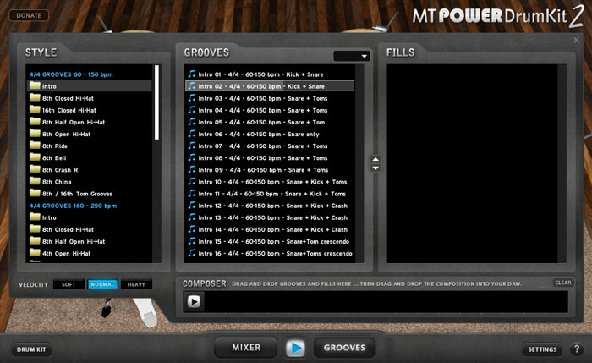Click the note icon for Intro 04 groove

[192, 110]
